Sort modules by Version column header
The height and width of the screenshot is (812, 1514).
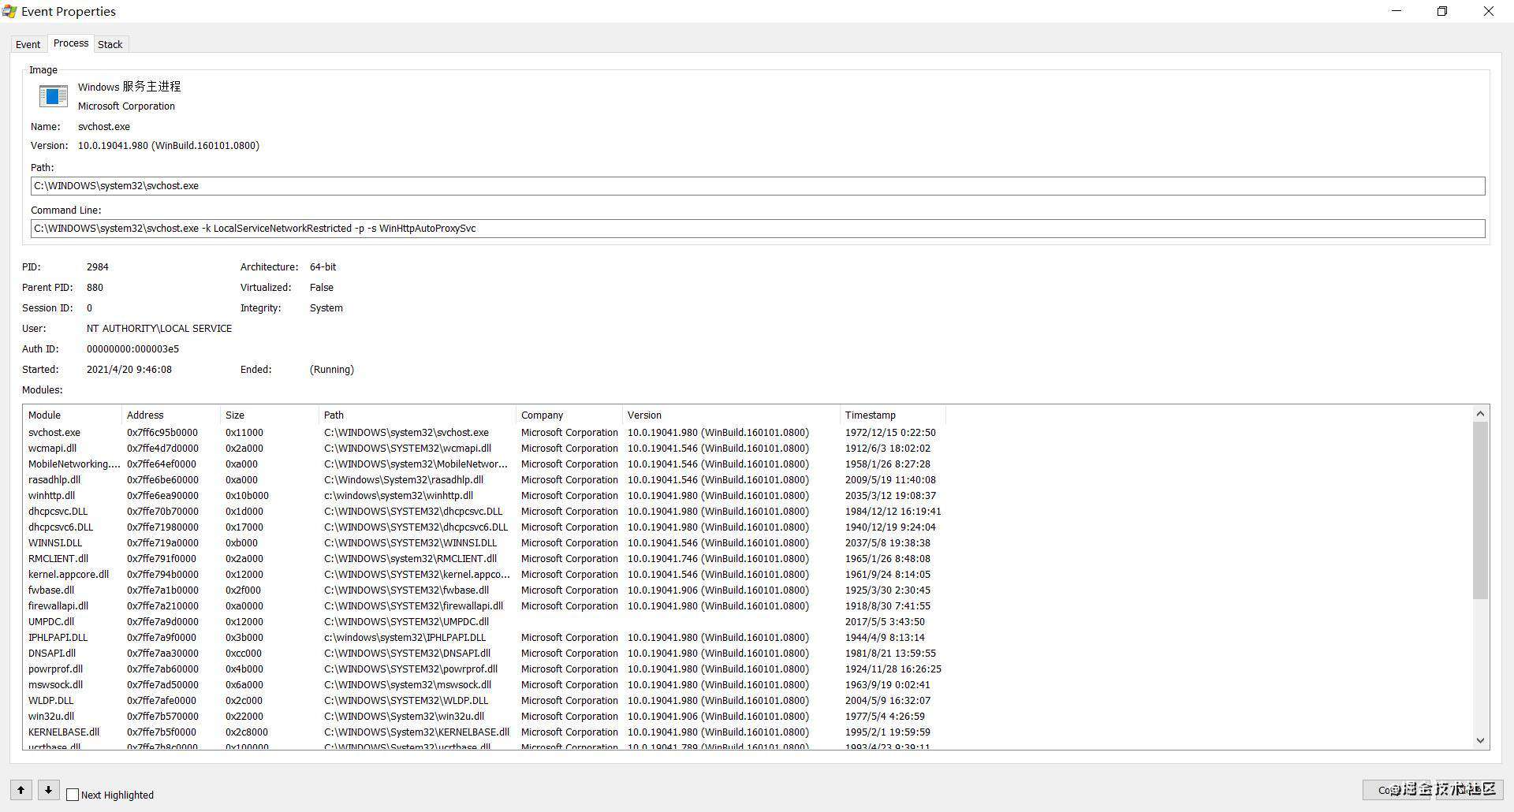pyautogui.click(x=732, y=415)
